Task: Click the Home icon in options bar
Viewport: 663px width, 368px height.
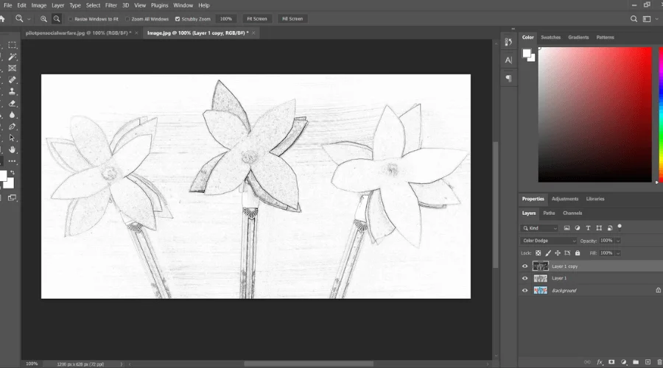Action: click(x=2, y=19)
